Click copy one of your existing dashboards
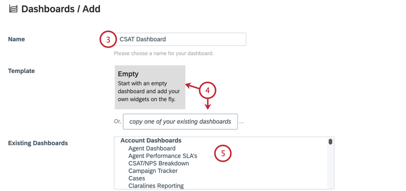 point(180,121)
